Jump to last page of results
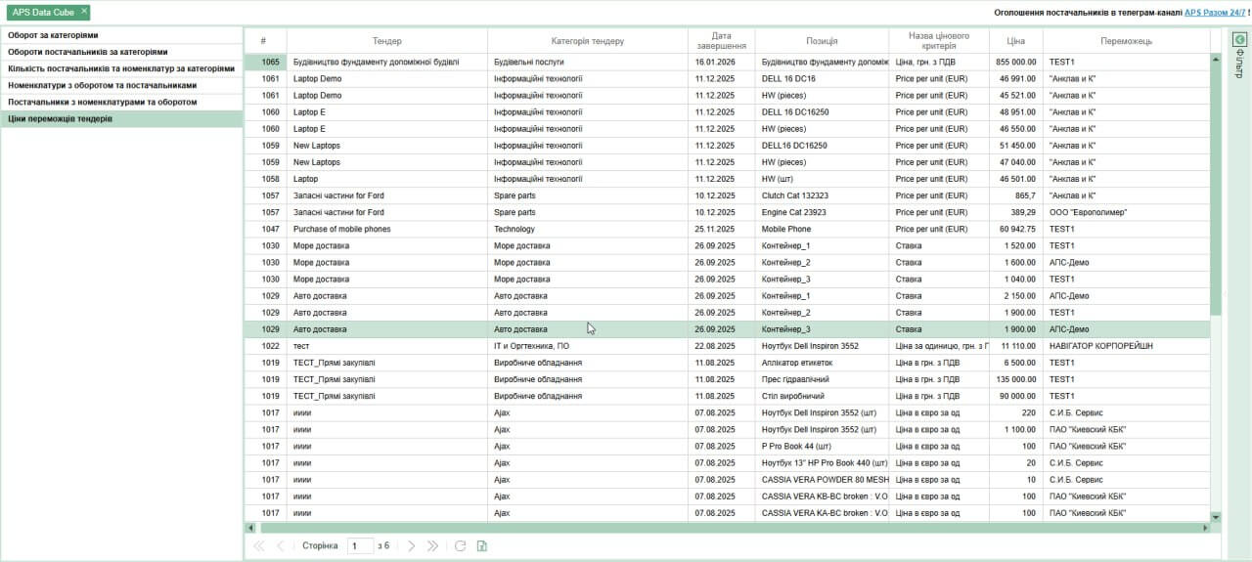Screen dimensions: 1252x562 [432, 546]
